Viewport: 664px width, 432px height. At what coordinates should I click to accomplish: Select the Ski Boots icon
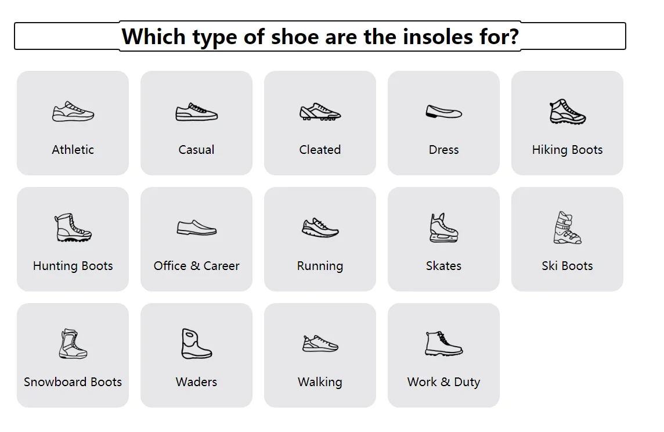567,228
